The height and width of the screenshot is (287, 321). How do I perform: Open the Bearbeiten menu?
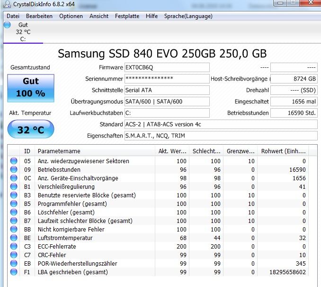pyautogui.click(x=39, y=16)
